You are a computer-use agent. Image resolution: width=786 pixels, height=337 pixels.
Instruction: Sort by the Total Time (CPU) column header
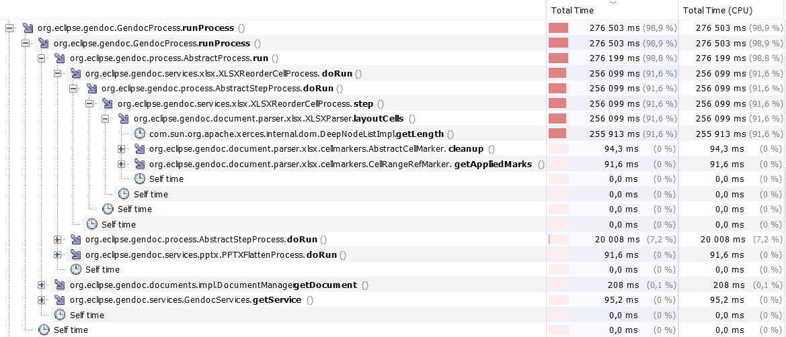tap(717, 10)
